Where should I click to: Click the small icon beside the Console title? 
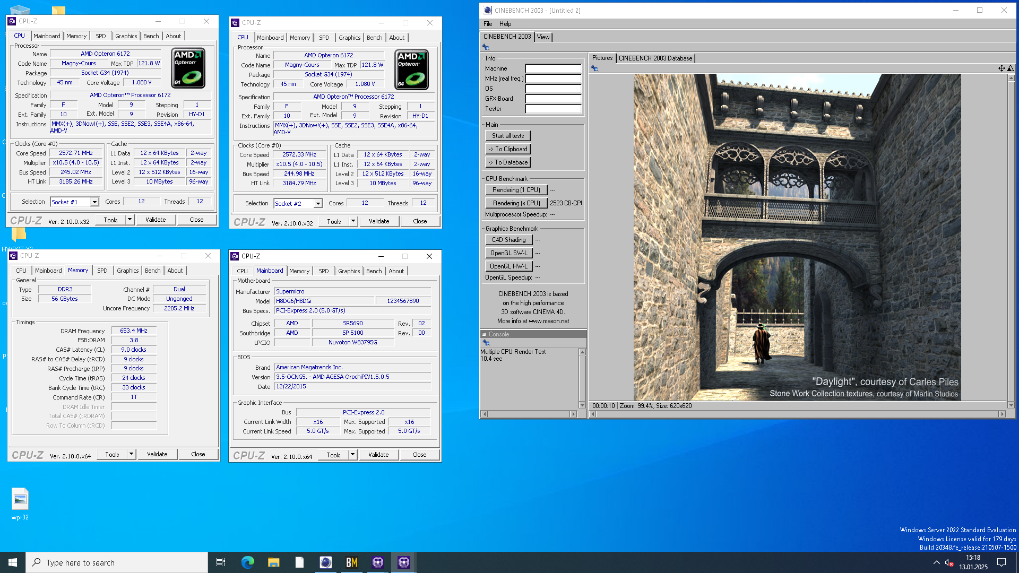(484, 334)
